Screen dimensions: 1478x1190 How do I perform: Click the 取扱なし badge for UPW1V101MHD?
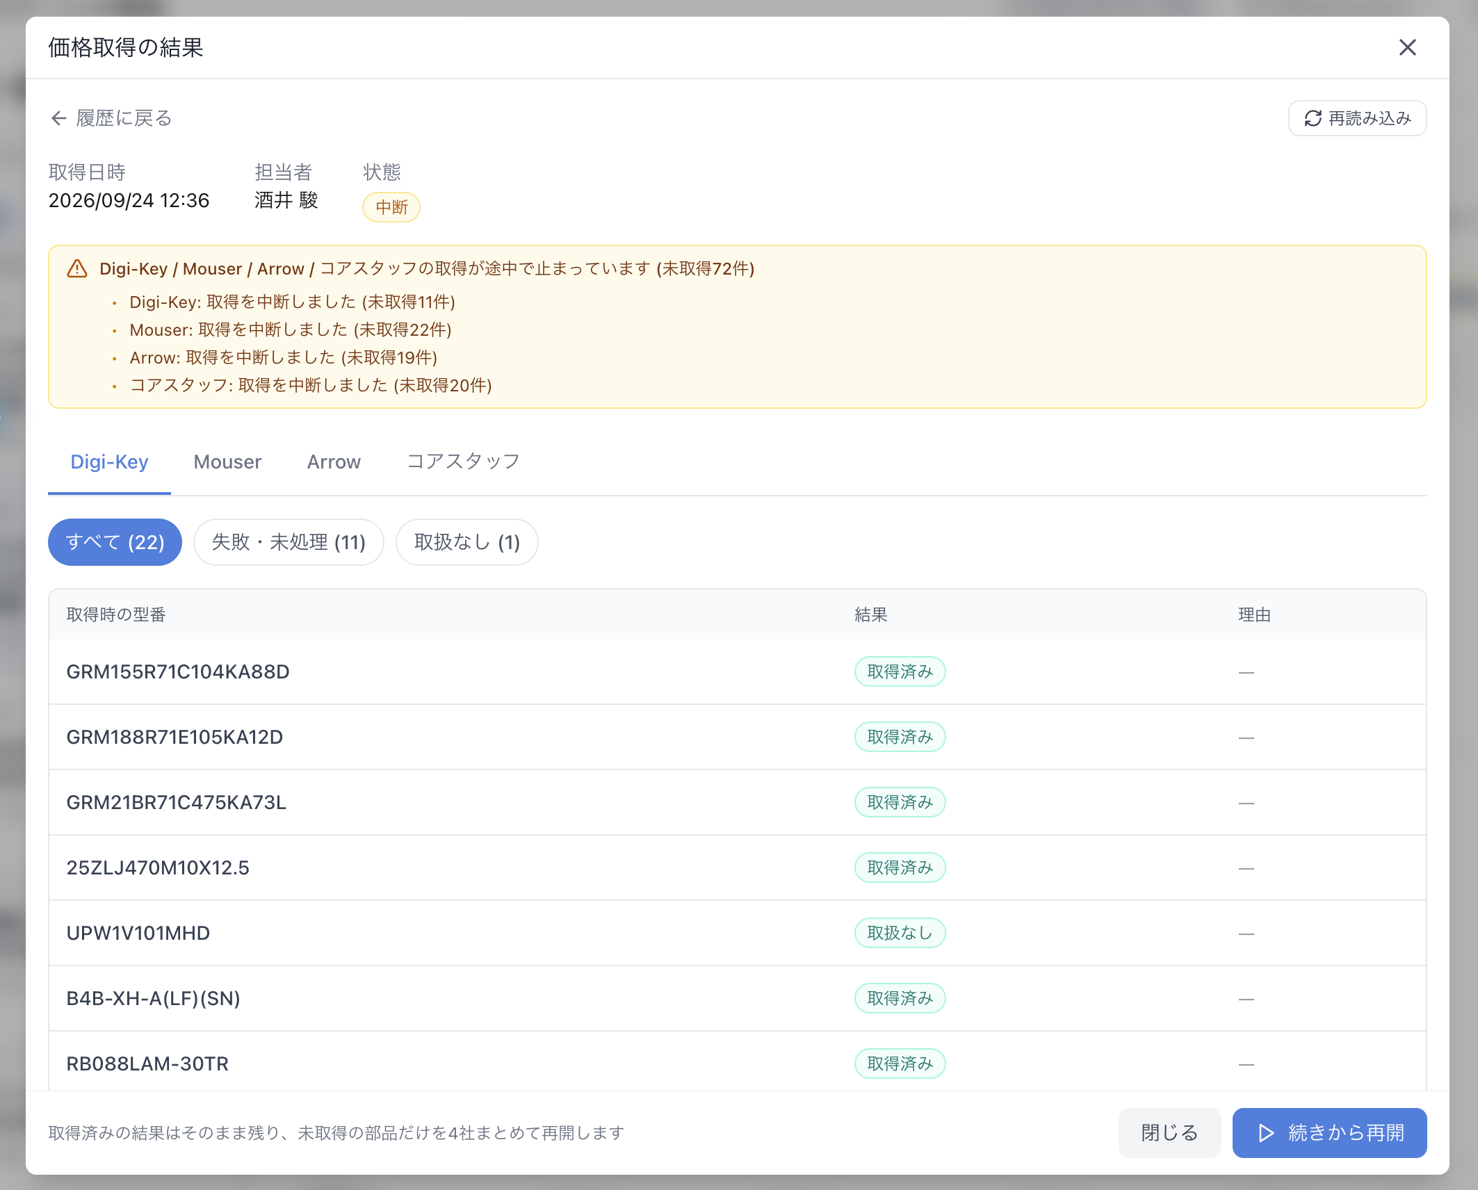tap(900, 933)
